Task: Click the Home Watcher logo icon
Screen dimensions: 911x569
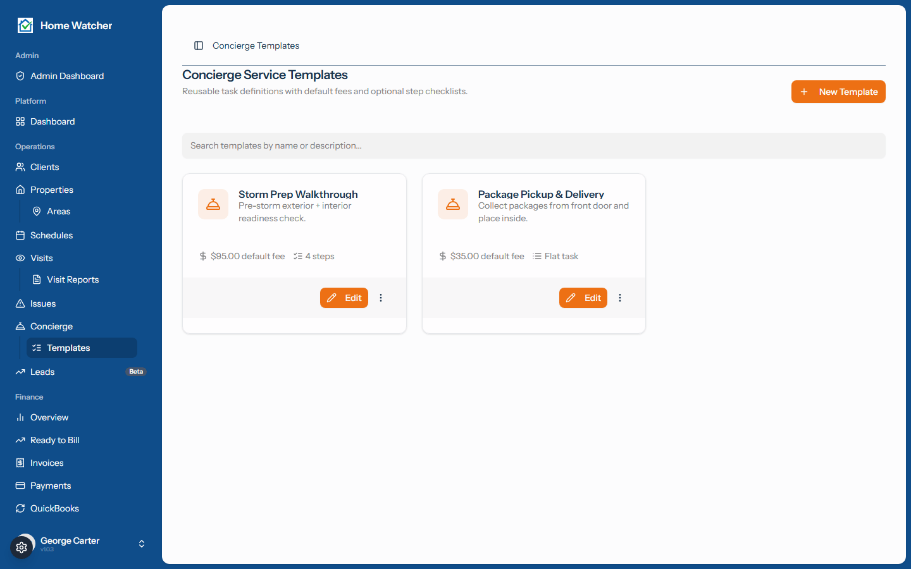Action: tap(25, 25)
